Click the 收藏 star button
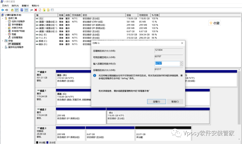The image size is (242, 144). tap(214, 23)
